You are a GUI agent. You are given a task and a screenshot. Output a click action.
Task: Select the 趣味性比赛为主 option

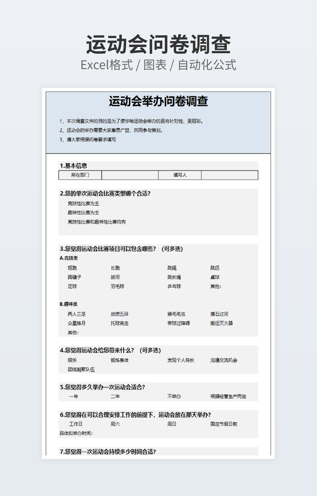point(83,212)
